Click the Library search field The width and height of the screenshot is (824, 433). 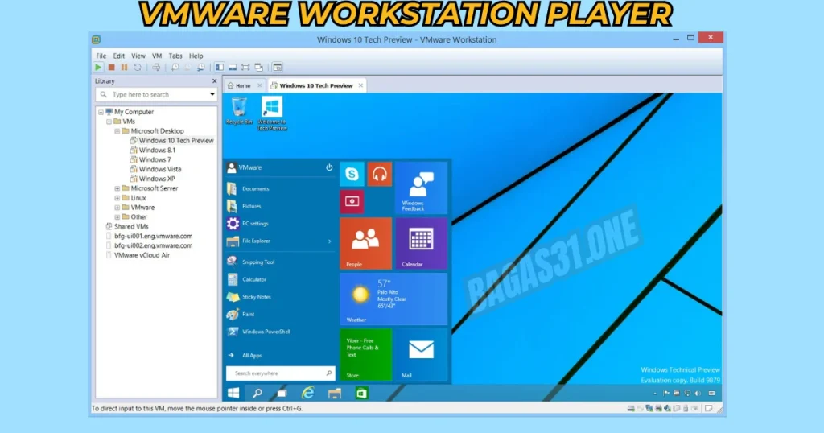[x=156, y=95]
